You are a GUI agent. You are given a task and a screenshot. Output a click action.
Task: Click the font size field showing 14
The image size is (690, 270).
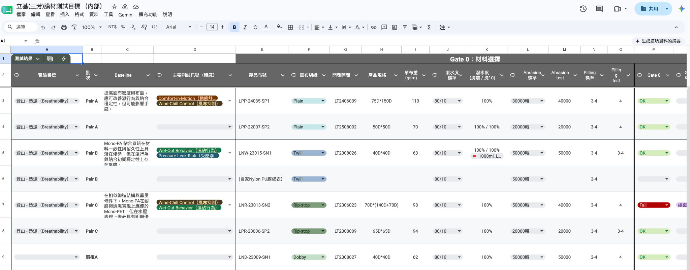pyautogui.click(x=212, y=27)
